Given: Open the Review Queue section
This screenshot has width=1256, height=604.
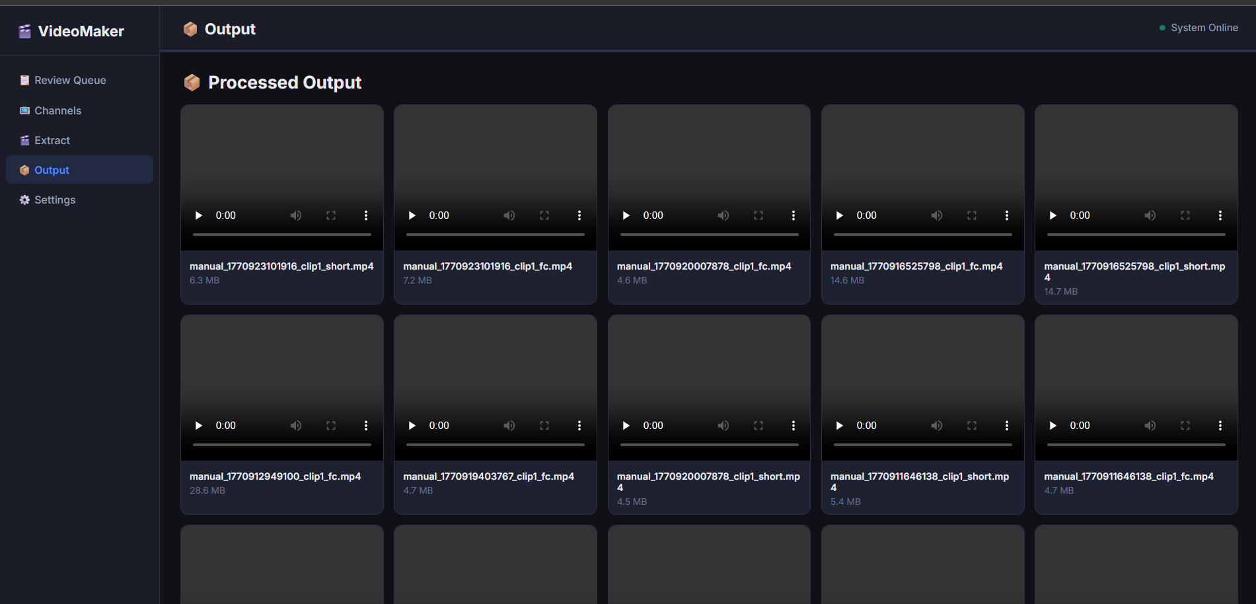Looking at the screenshot, I should click(70, 80).
